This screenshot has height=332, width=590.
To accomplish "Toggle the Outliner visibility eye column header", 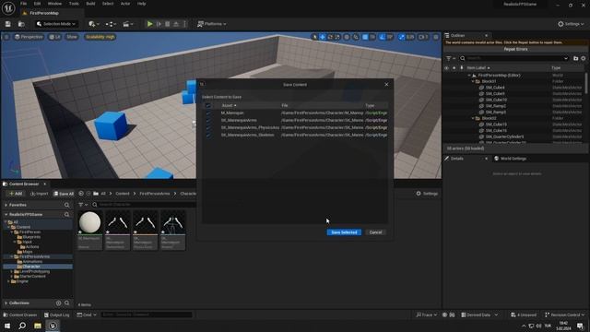I will pos(446,68).
